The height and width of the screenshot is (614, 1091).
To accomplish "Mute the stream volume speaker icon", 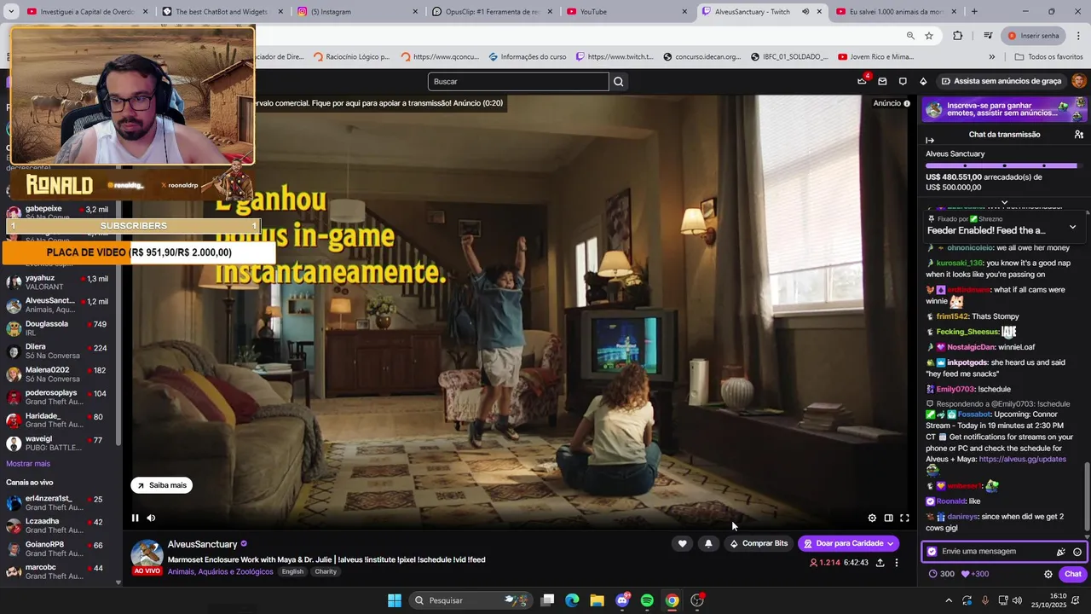I will click(x=151, y=518).
